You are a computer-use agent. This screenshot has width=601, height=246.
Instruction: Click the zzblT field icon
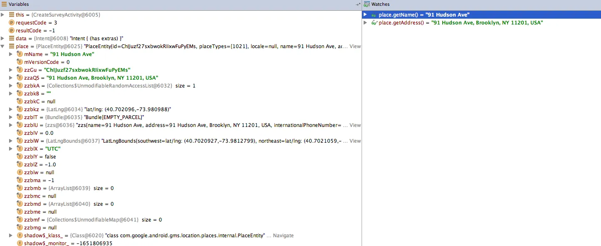pyautogui.click(x=20, y=117)
